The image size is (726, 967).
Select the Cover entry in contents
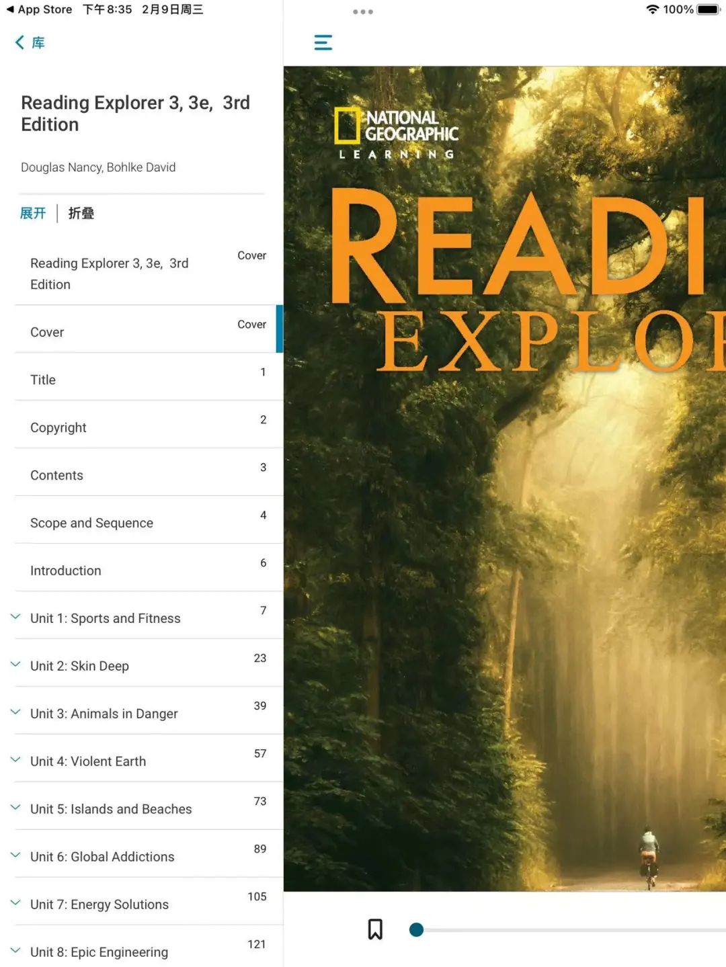[x=149, y=329]
